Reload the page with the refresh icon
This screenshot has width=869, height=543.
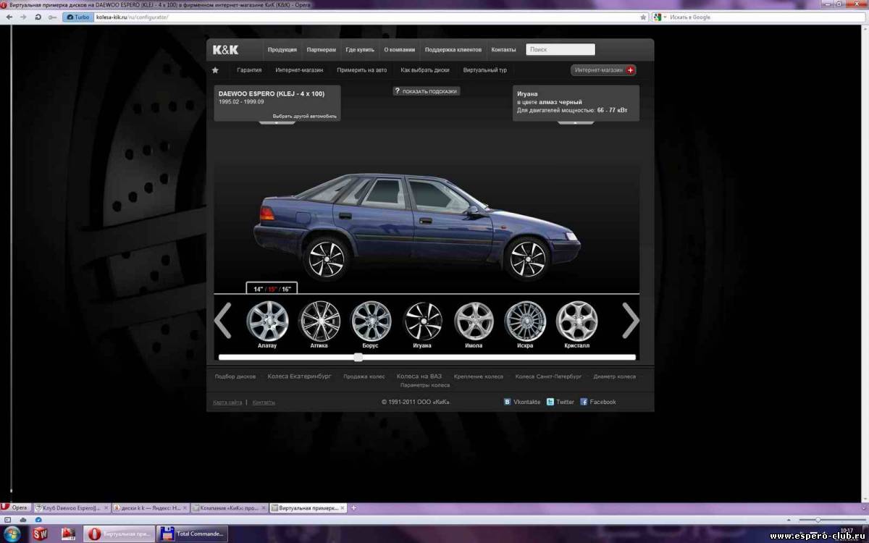click(x=38, y=17)
